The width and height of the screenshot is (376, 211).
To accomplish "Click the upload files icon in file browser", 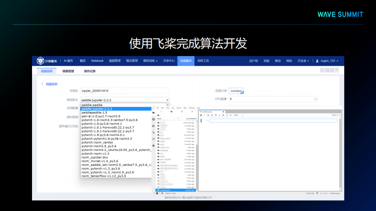I will point(182,112).
